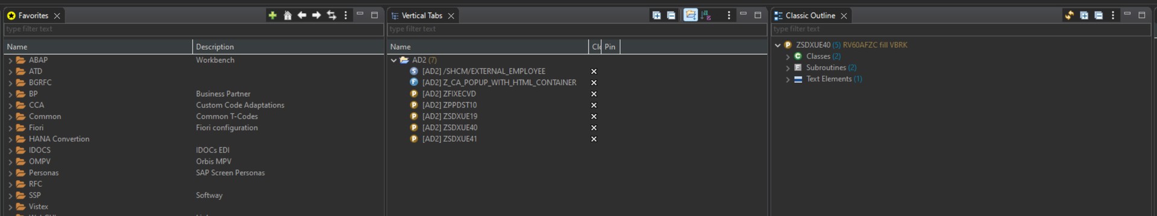This screenshot has height=216, width=1157.
Task: Open ZPPDST10 program in Vertical Tabs
Action: point(449,105)
